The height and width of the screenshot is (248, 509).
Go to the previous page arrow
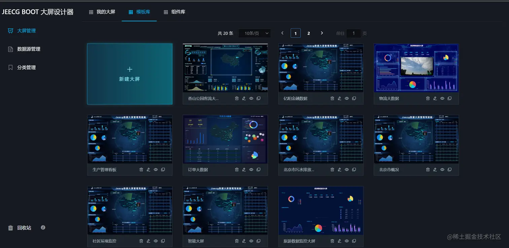tap(282, 33)
